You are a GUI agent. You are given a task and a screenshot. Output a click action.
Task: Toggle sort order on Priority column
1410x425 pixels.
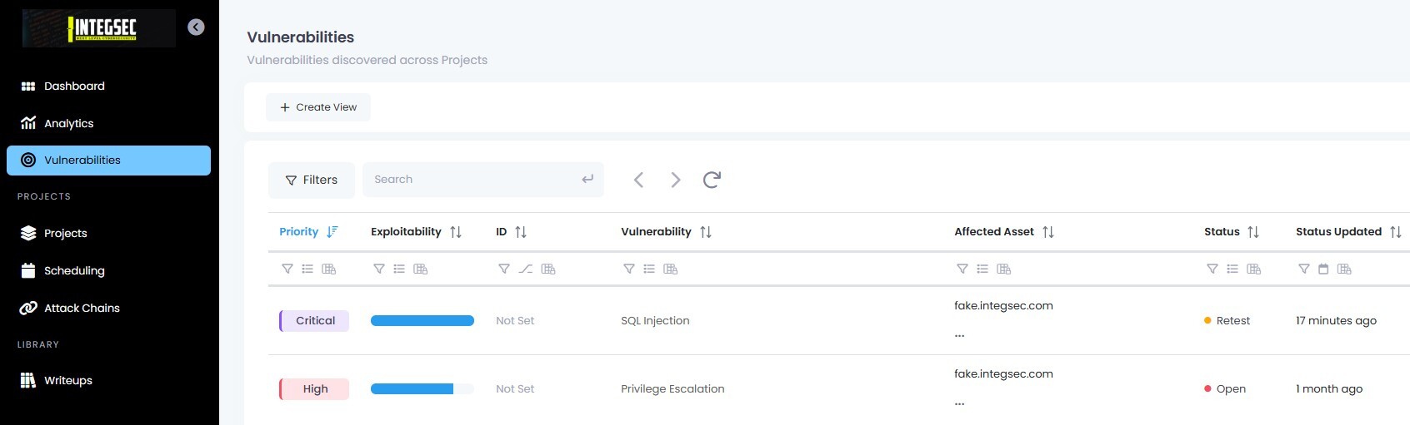coord(332,232)
